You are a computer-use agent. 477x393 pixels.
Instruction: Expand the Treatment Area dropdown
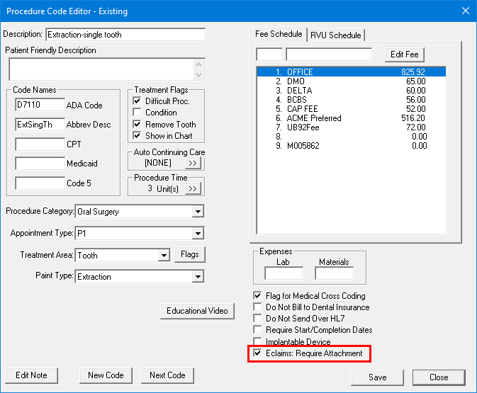click(x=164, y=256)
